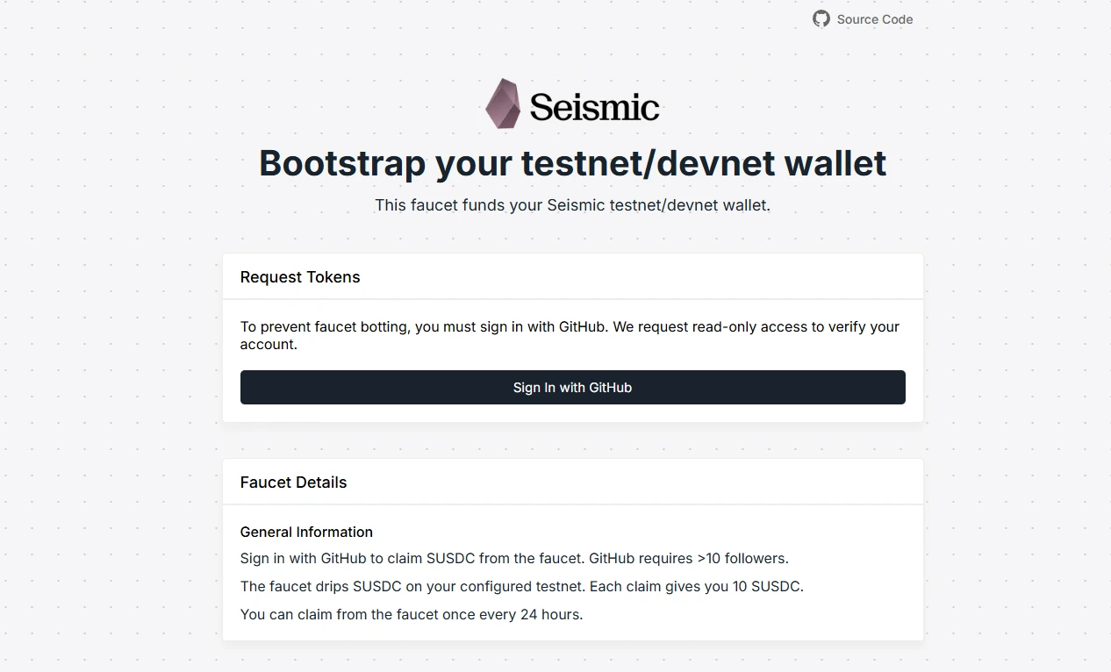The image size is (1111, 672).
Task: Click the GitHub octocat icon
Action: (821, 18)
